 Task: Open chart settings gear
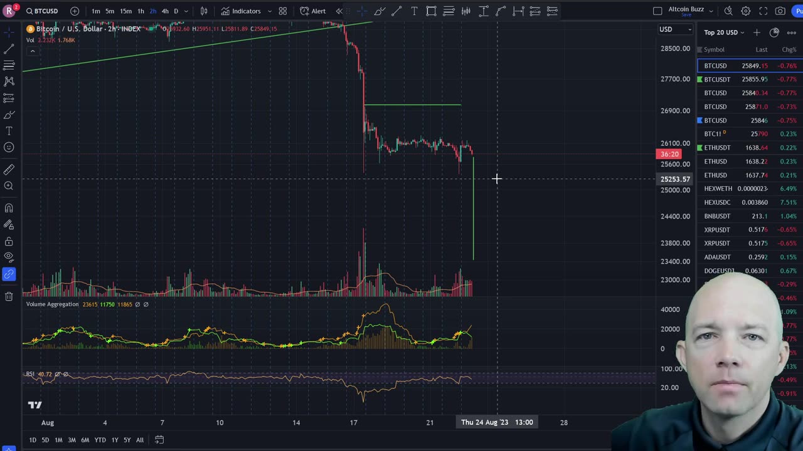(746, 11)
